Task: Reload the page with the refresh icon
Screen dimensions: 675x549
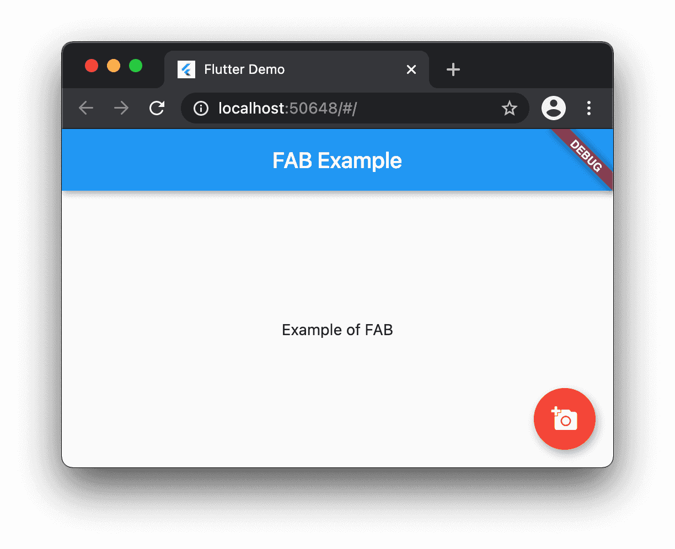Action: click(157, 108)
